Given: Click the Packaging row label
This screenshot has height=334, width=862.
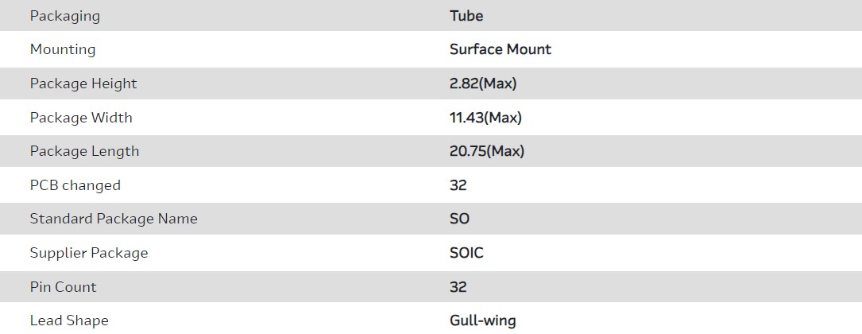Looking at the screenshot, I should coord(65,16).
